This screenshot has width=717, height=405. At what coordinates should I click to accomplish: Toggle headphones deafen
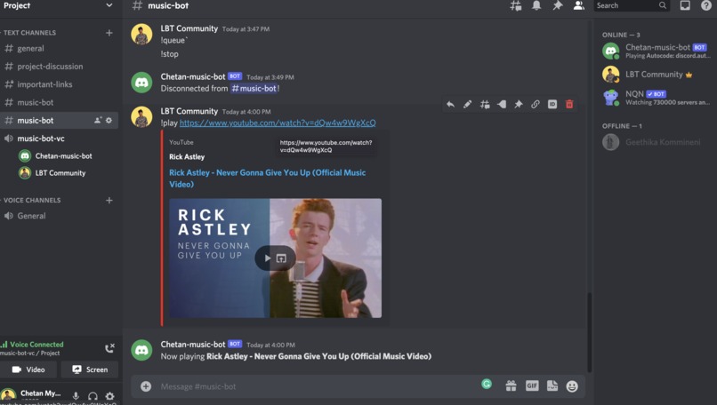pos(93,395)
